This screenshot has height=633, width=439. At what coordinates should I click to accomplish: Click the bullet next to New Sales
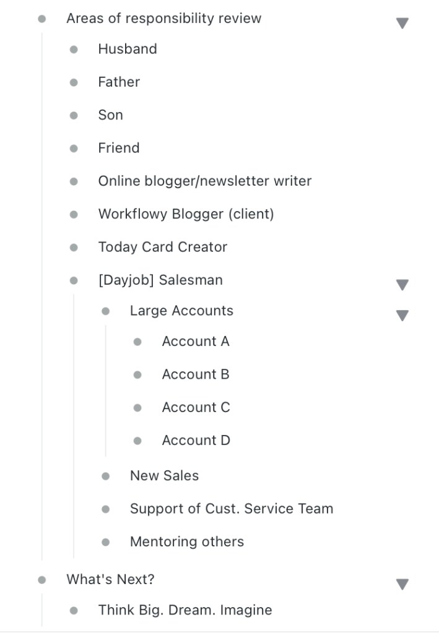pos(106,476)
